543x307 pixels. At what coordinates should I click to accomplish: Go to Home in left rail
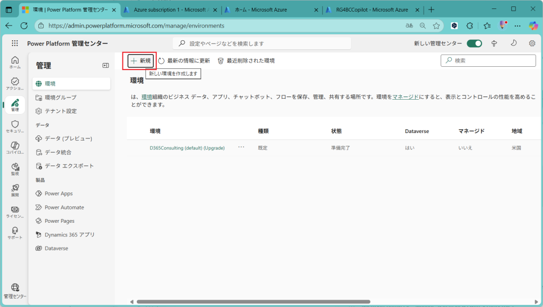pyautogui.click(x=15, y=63)
